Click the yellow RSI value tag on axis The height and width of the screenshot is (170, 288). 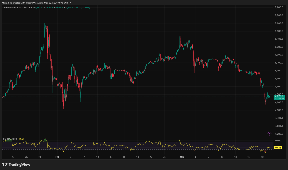pos(278,148)
